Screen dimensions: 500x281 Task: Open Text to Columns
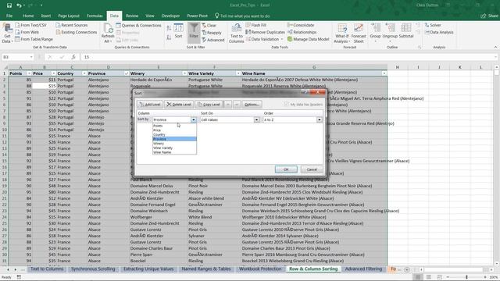click(x=236, y=33)
